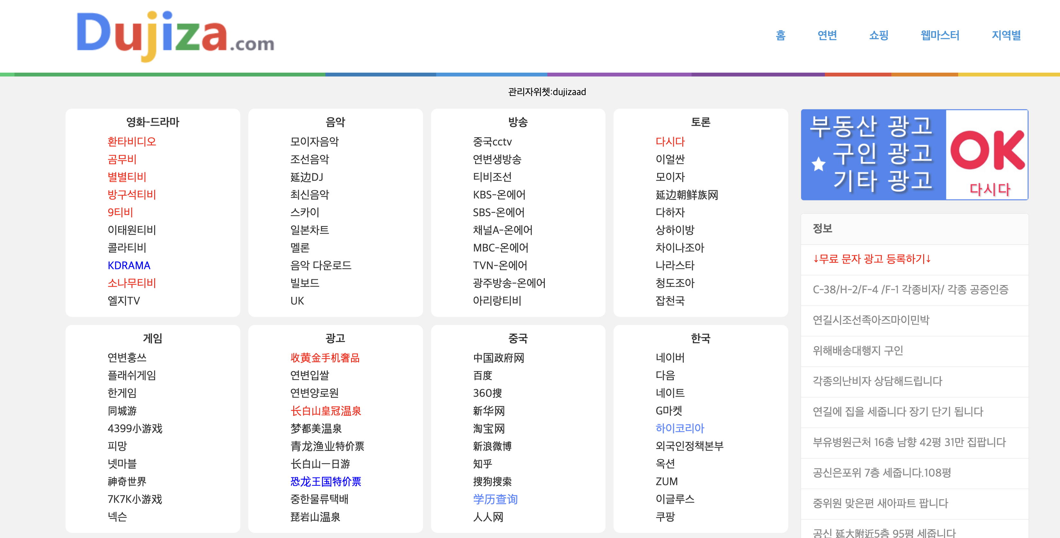Visit the 이얼싼 link
Viewport: 1060px width, 538px height.
click(x=670, y=159)
